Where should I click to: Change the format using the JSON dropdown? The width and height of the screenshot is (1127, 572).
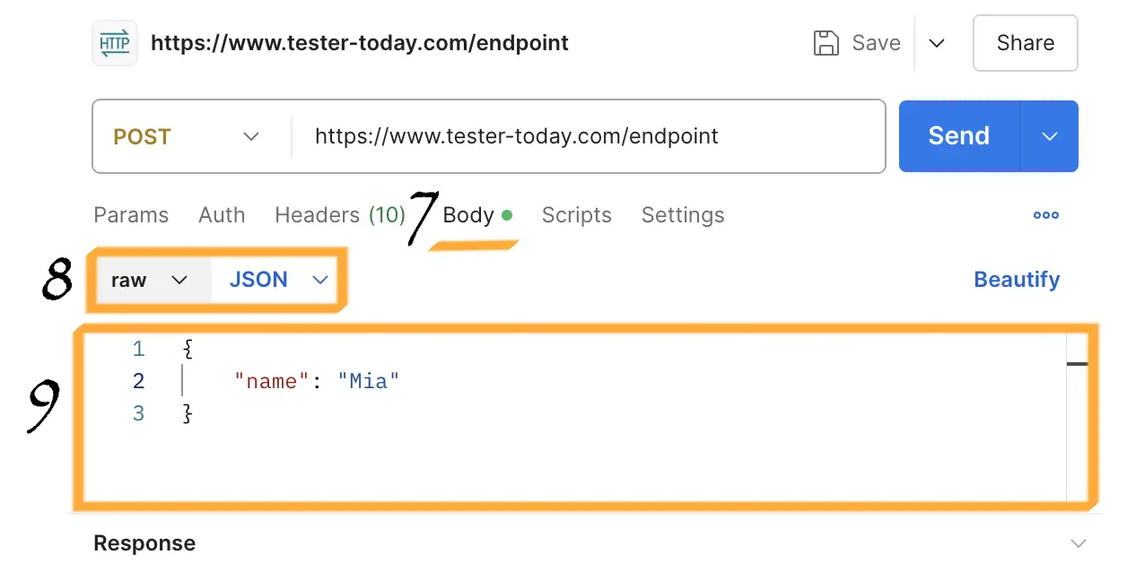coord(278,280)
